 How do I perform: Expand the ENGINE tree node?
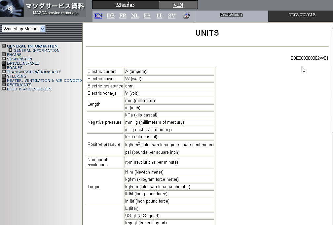pyautogui.click(x=4, y=54)
